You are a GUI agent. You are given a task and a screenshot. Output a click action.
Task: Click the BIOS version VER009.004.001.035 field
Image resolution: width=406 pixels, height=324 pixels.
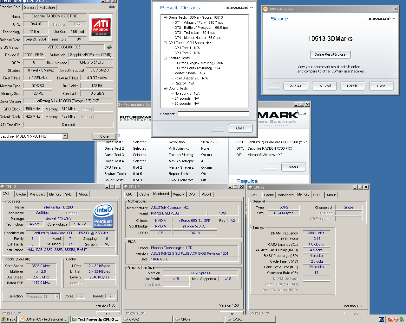tap(64, 47)
